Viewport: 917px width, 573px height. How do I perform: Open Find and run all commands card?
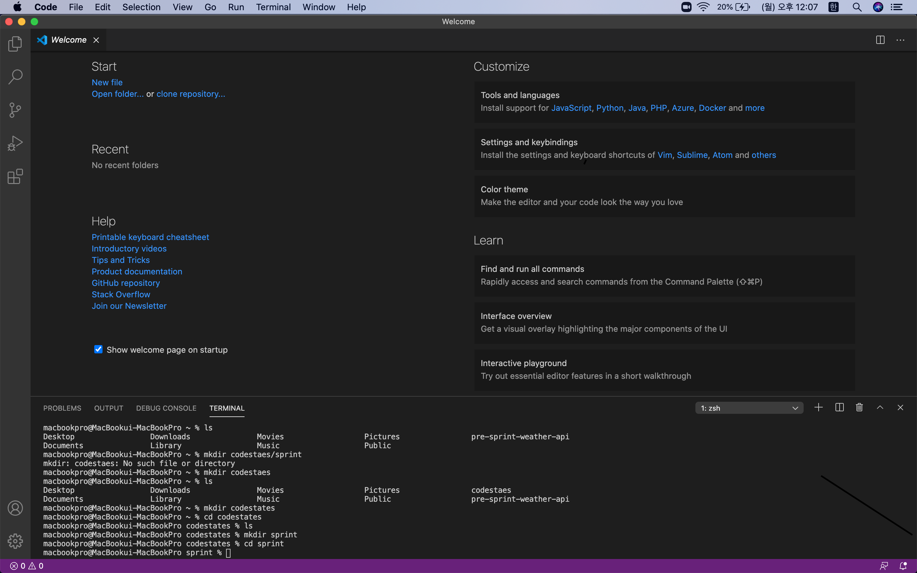point(665,275)
